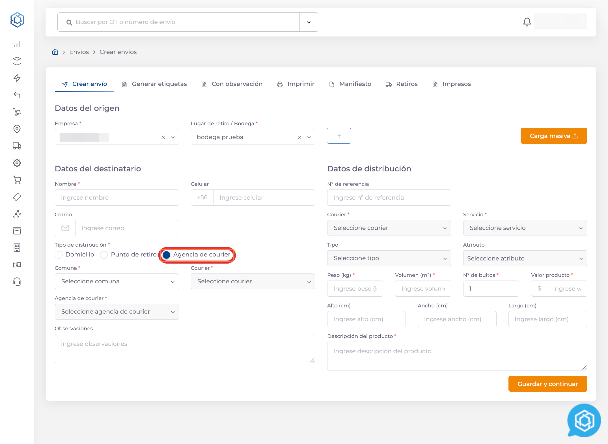This screenshot has width=608, height=444.
Task: Expand the Seleccione agencia de courier dropdown
Action: [x=117, y=312]
